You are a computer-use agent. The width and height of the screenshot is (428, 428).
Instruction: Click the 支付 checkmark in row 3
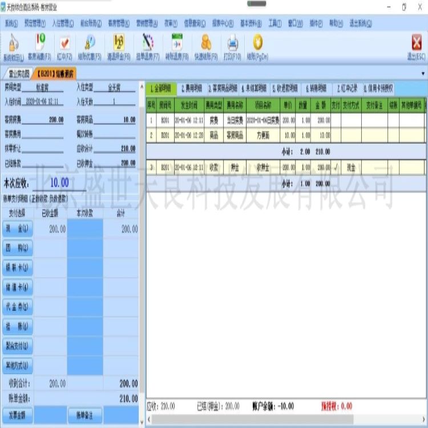point(336,167)
